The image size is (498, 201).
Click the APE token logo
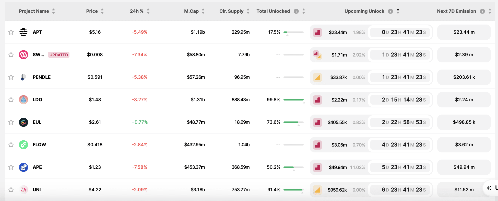tap(23, 167)
